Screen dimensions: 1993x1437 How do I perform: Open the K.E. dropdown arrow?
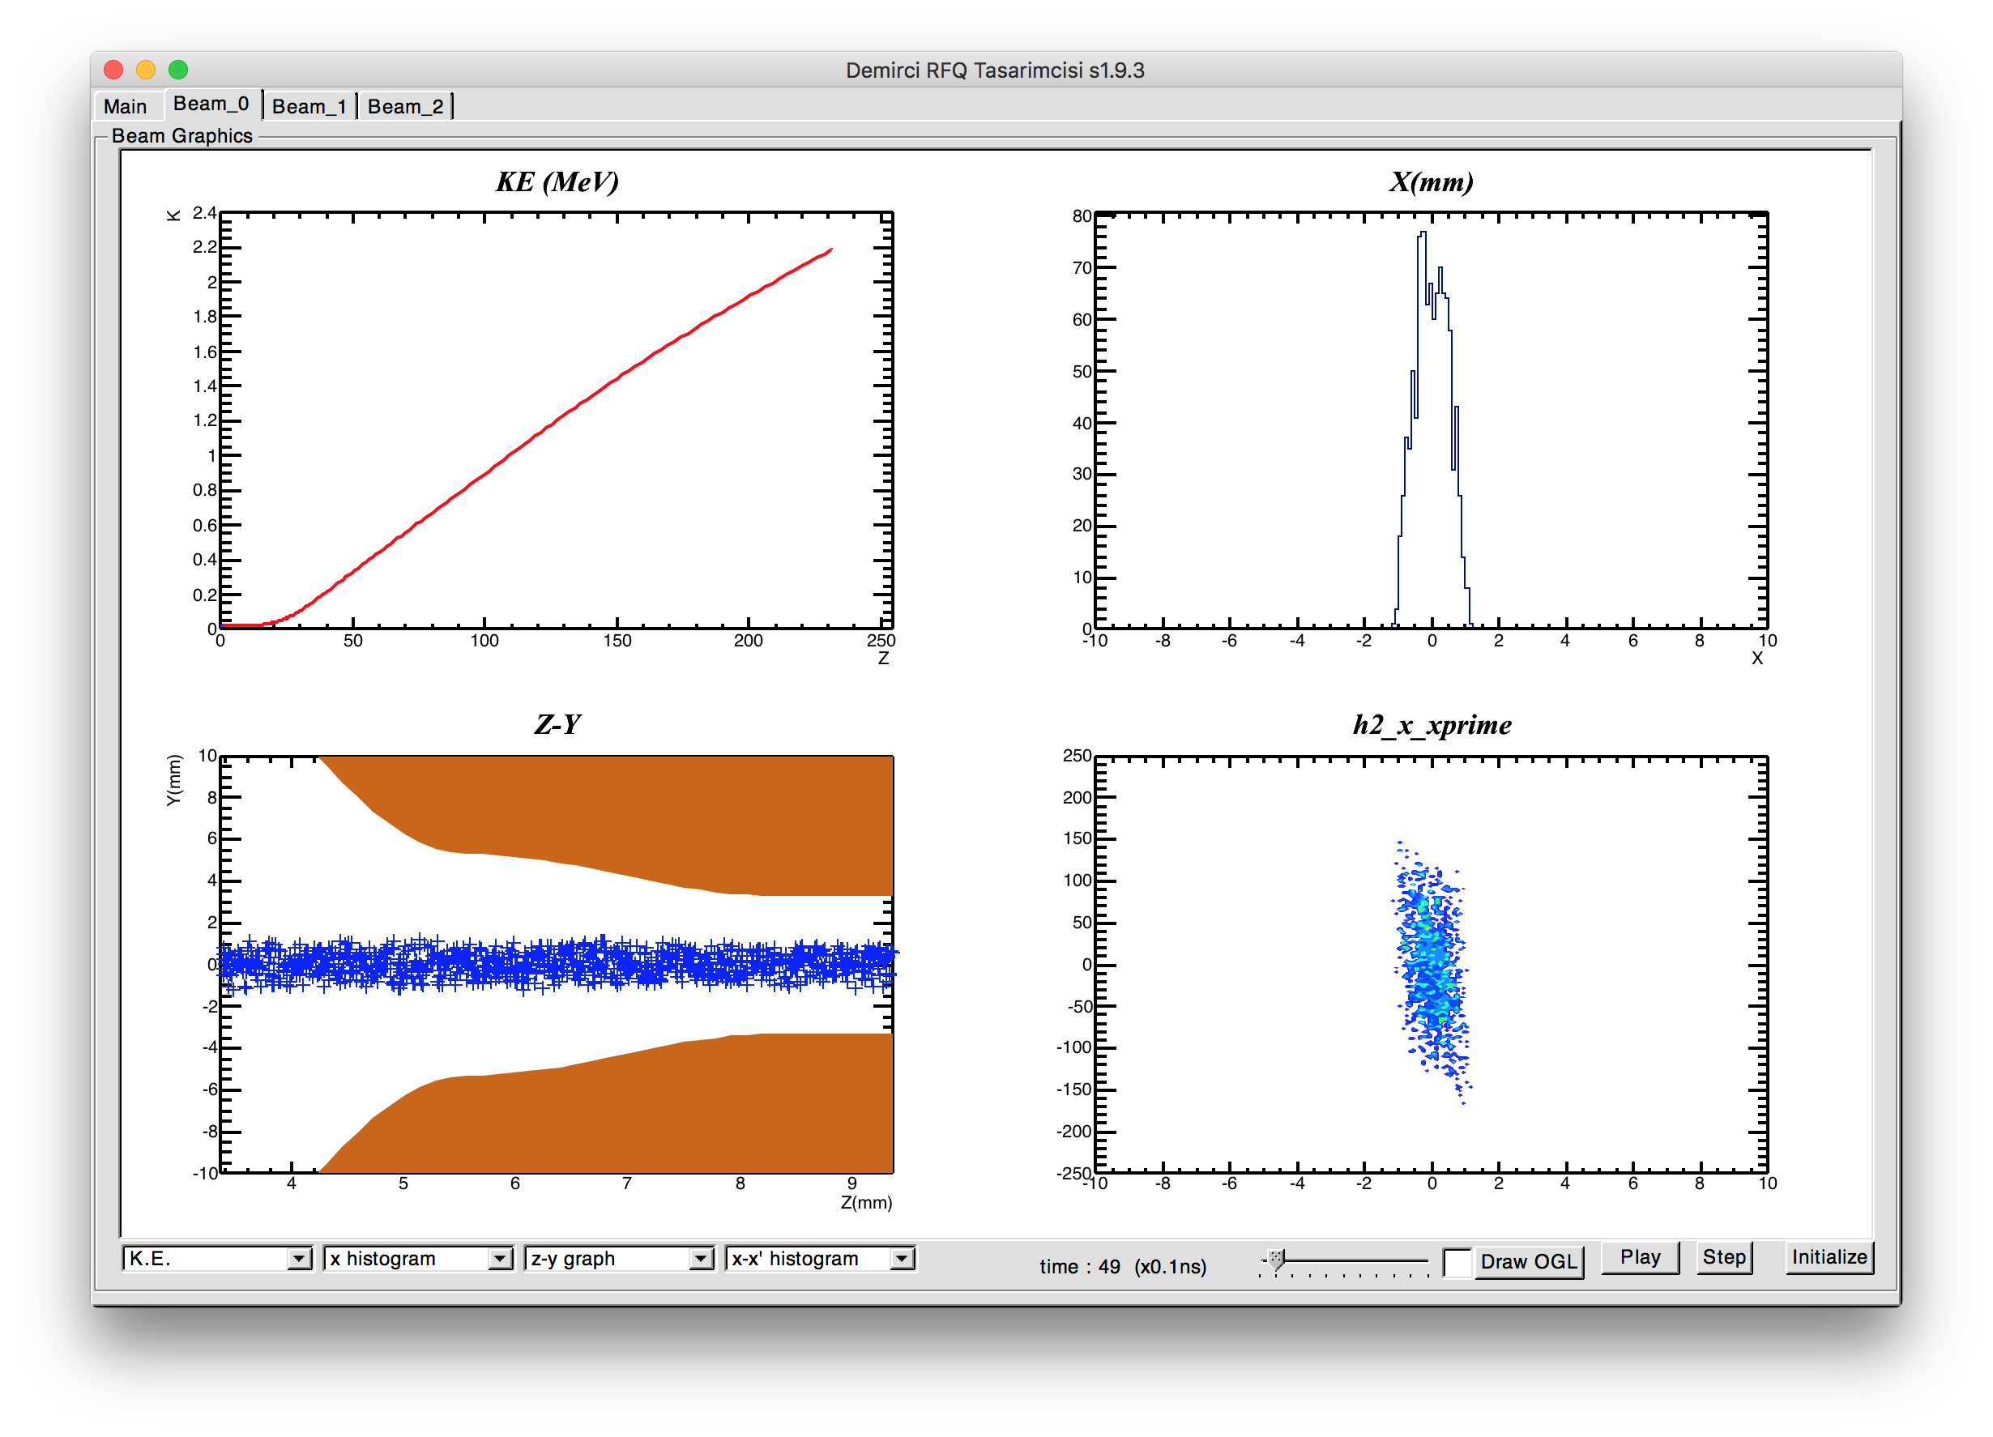[299, 1259]
